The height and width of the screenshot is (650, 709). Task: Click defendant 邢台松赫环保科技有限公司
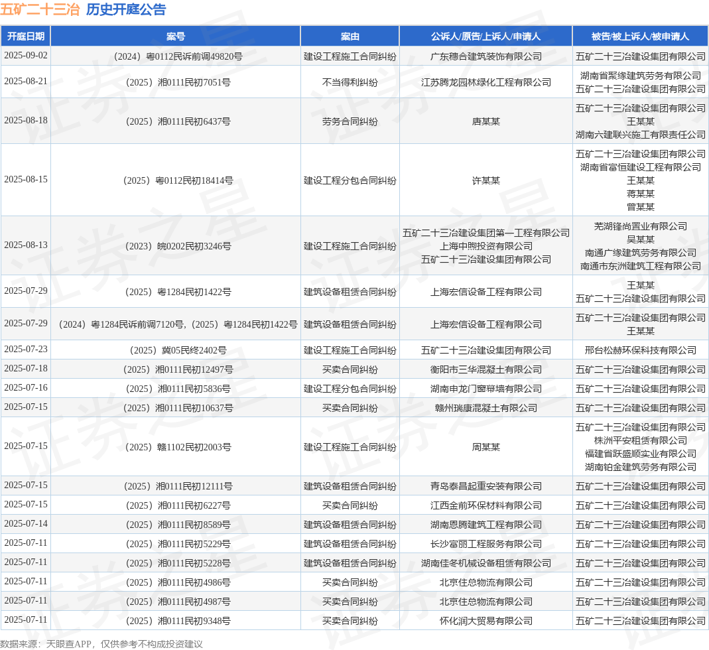tap(641, 350)
